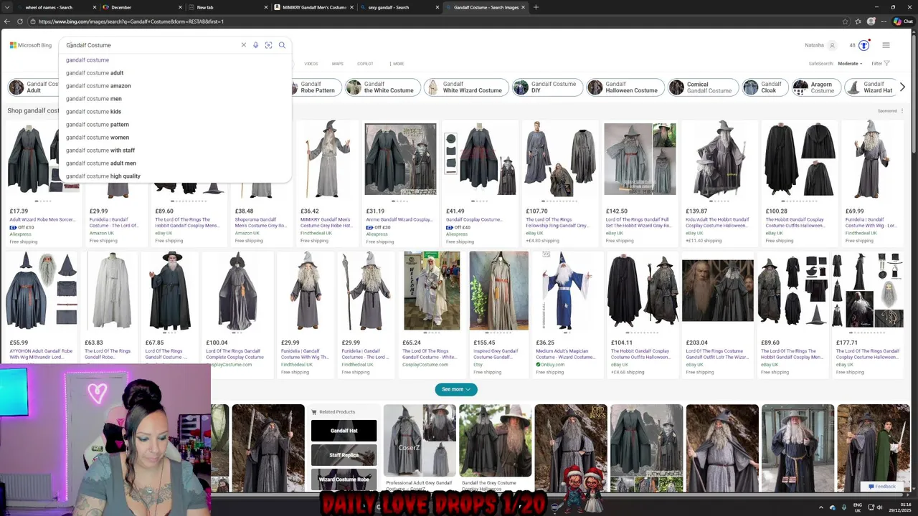Image resolution: width=918 pixels, height=516 pixels.
Task: Open the £155.45 Etsy Gandalf costume listing
Action: [498, 314]
